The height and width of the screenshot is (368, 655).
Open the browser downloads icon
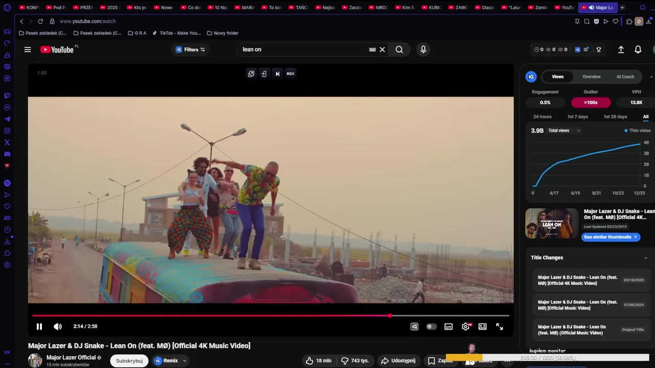click(x=648, y=21)
